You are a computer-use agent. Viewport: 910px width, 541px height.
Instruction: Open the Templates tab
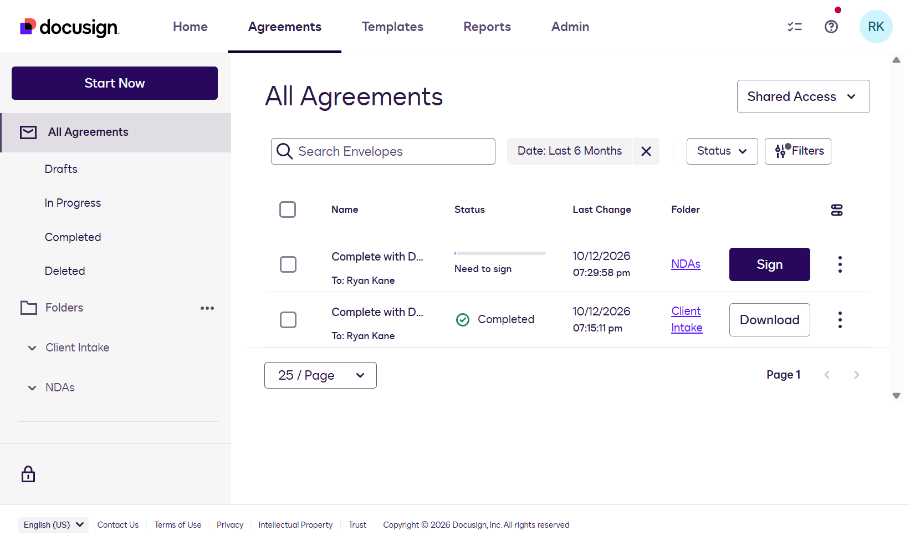pos(392,27)
